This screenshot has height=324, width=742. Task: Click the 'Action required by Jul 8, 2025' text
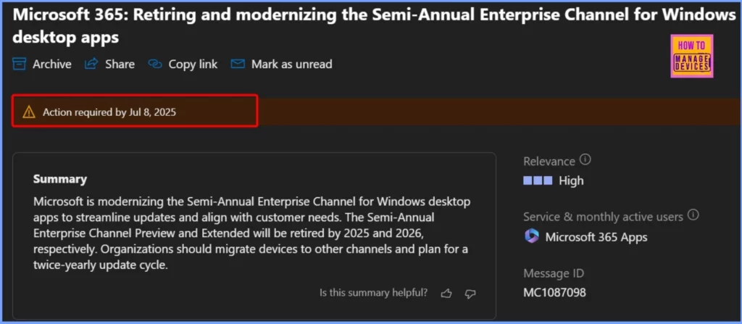point(109,112)
